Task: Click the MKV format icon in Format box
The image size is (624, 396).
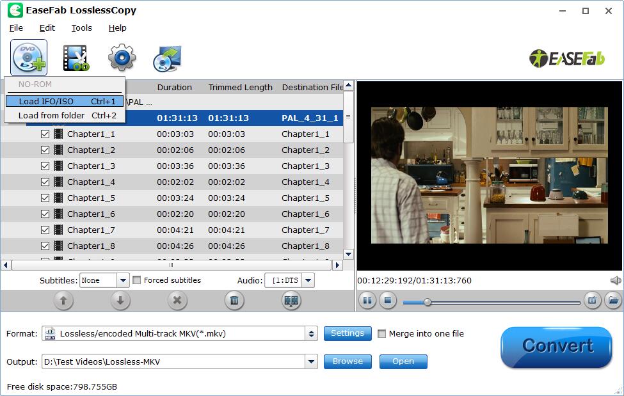Action: pos(50,333)
